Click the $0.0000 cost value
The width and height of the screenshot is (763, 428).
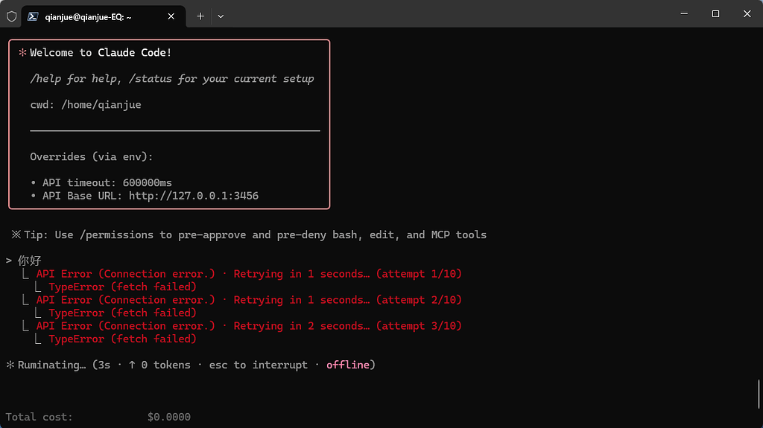pos(169,417)
